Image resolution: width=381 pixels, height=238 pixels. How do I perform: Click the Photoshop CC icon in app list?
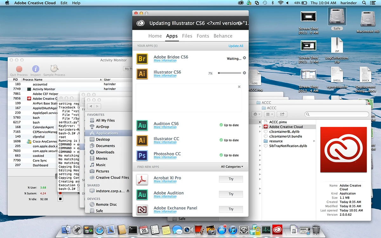coord(142,155)
